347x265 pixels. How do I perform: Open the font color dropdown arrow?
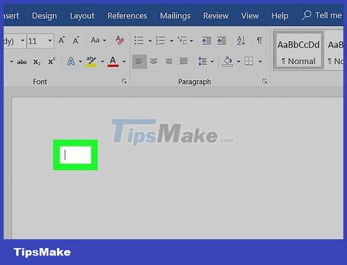coord(124,62)
